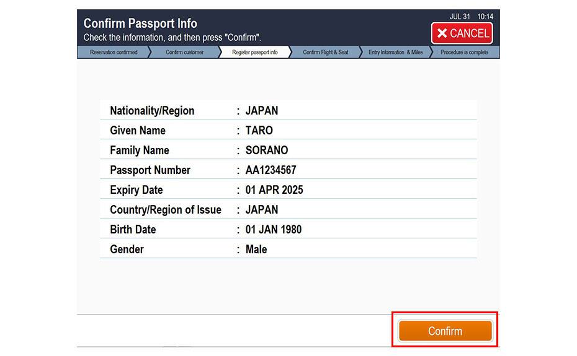Click the Confirm Passport Info heading
This screenshot has height=356, width=577.
pyautogui.click(x=140, y=24)
